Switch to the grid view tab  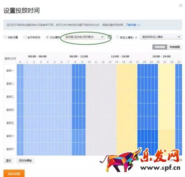click(160, 47)
